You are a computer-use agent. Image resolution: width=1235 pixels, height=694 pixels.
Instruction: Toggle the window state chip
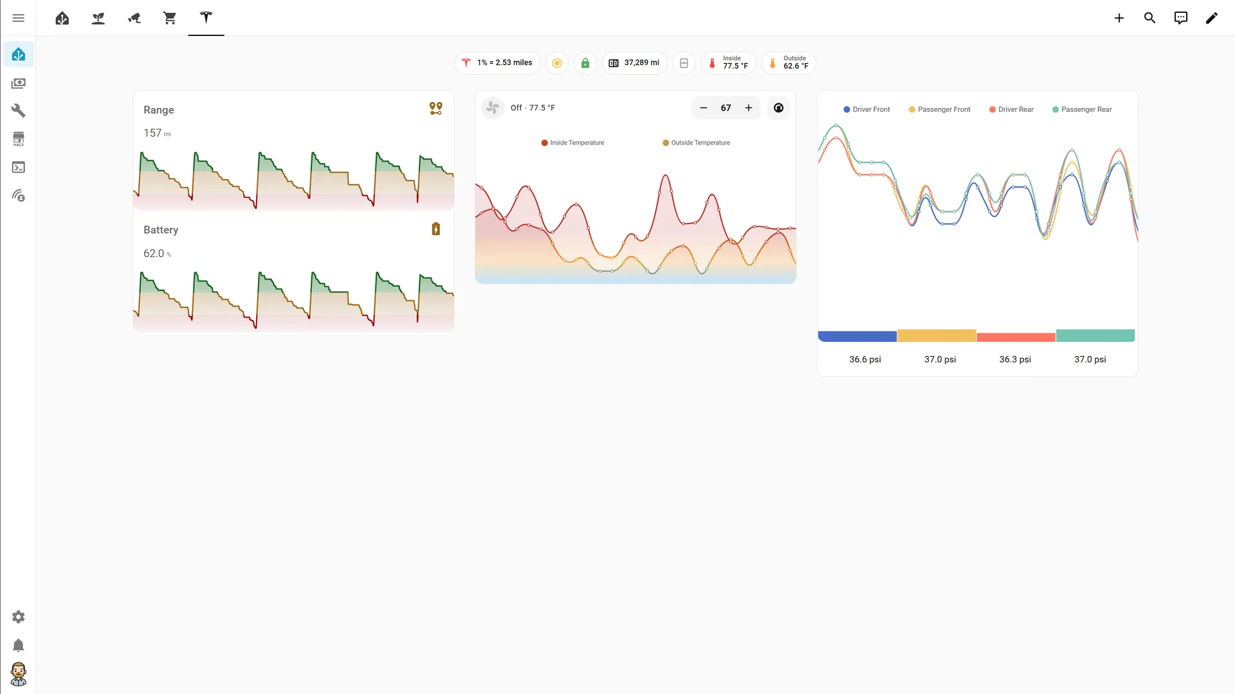tap(684, 63)
